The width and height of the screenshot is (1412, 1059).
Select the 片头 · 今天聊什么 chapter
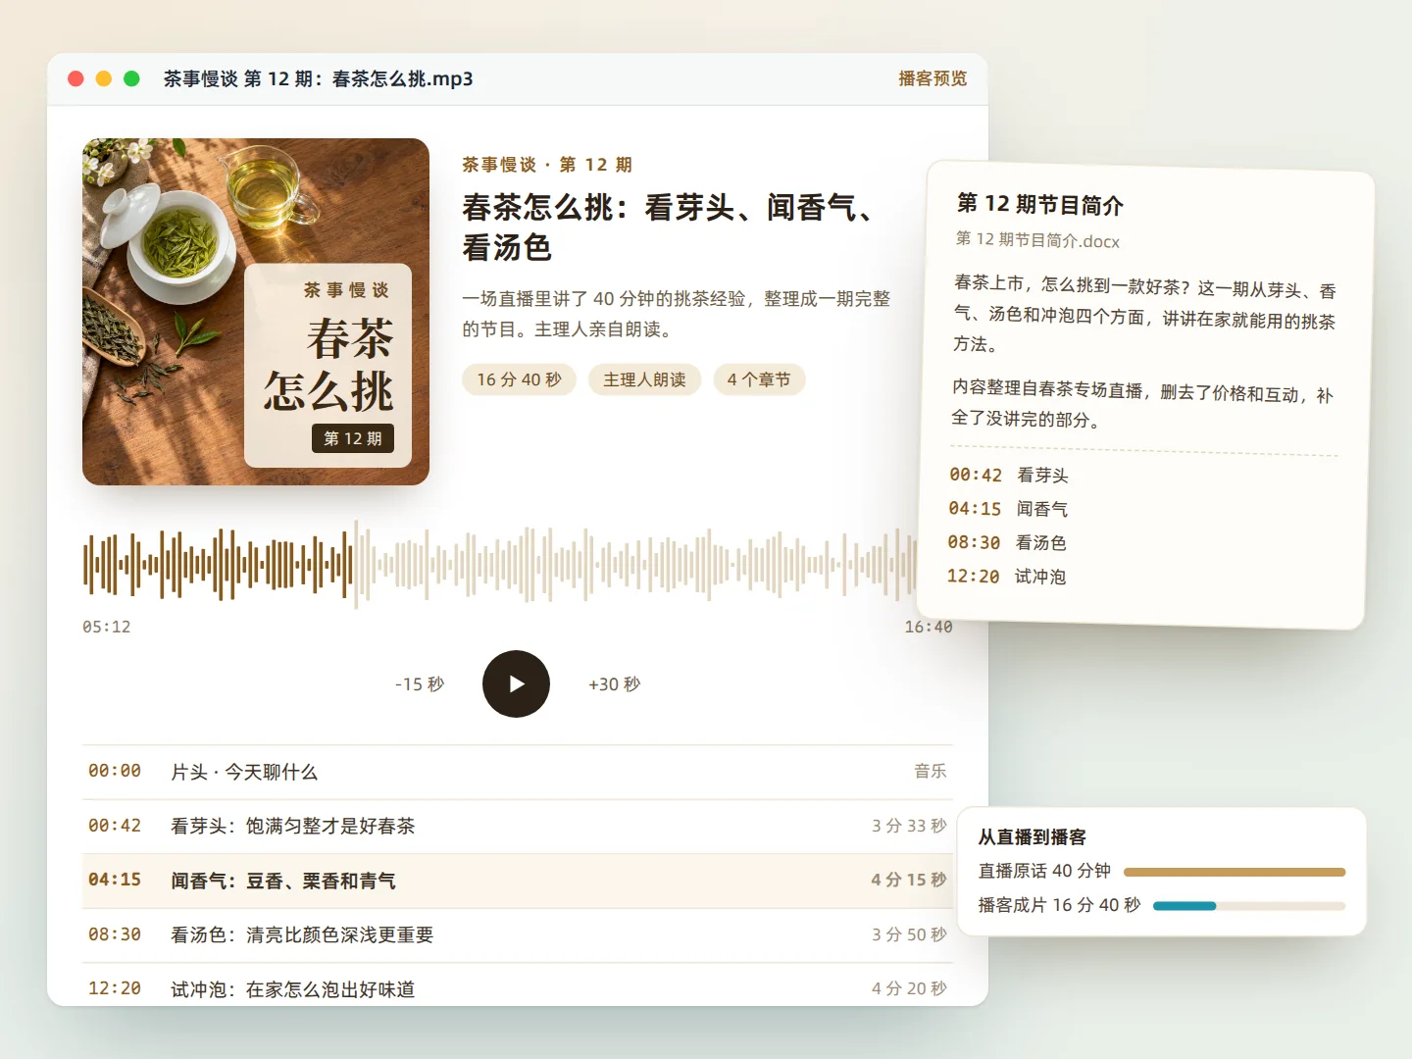click(518, 772)
